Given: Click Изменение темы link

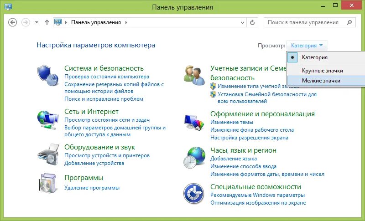Looking at the screenshot, I should [231, 122].
